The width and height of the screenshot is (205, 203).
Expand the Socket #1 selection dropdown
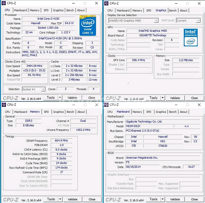click(x=43, y=89)
